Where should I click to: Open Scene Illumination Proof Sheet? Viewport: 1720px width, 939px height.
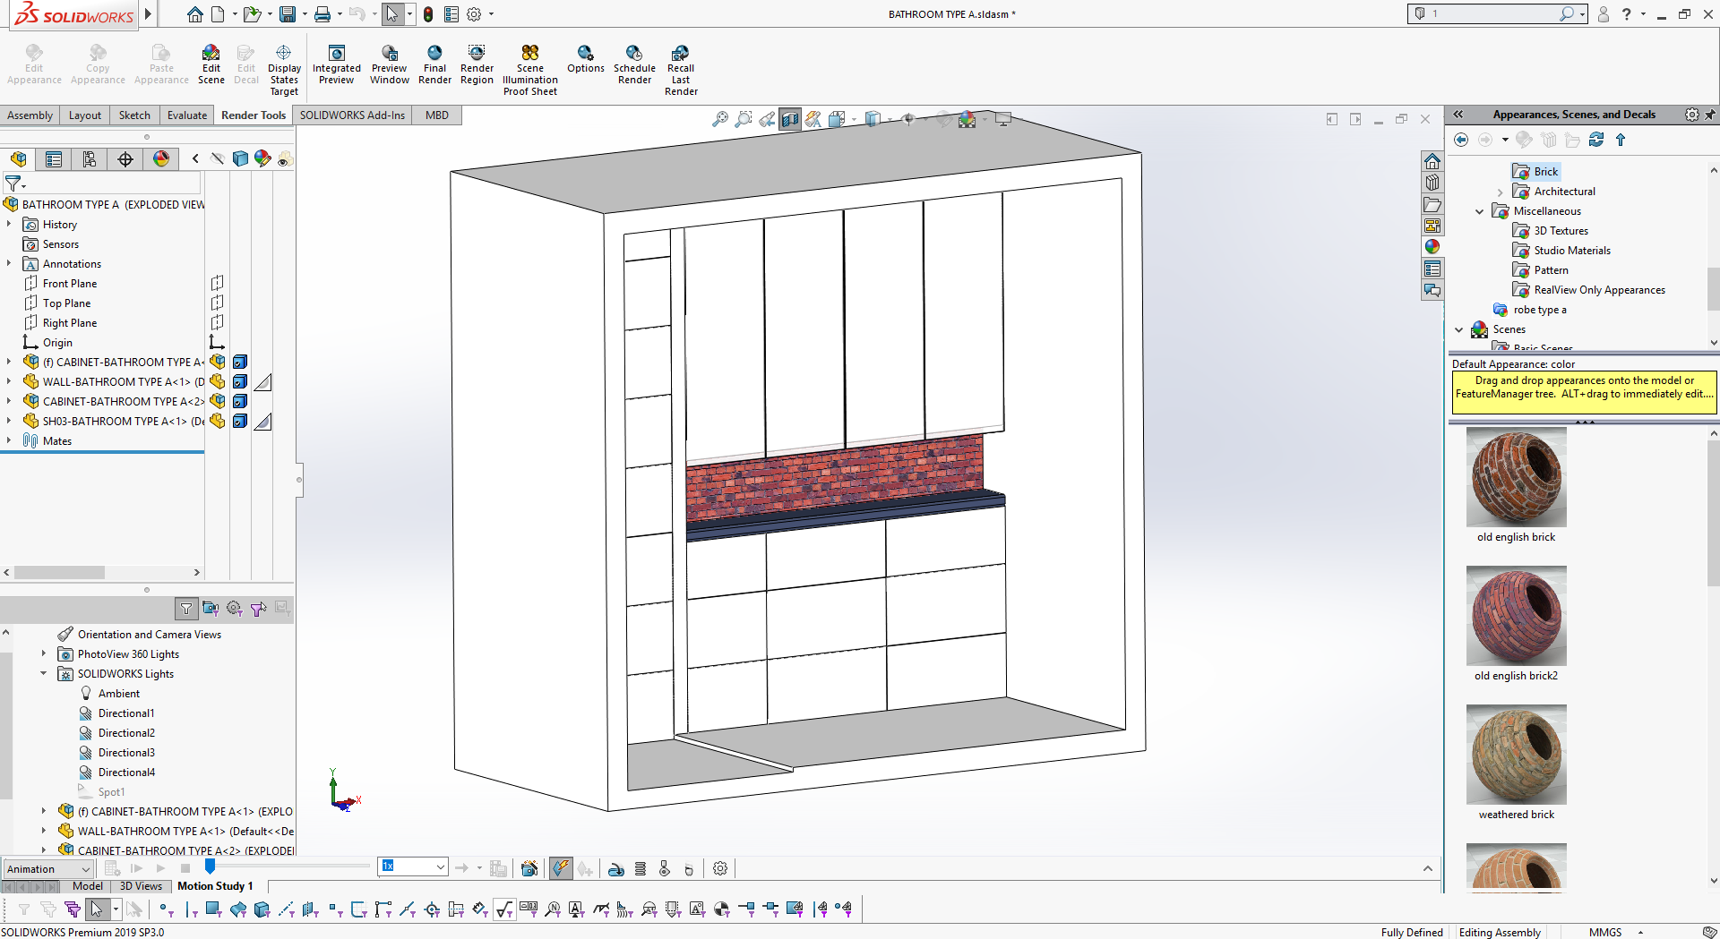pyautogui.click(x=529, y=54)
